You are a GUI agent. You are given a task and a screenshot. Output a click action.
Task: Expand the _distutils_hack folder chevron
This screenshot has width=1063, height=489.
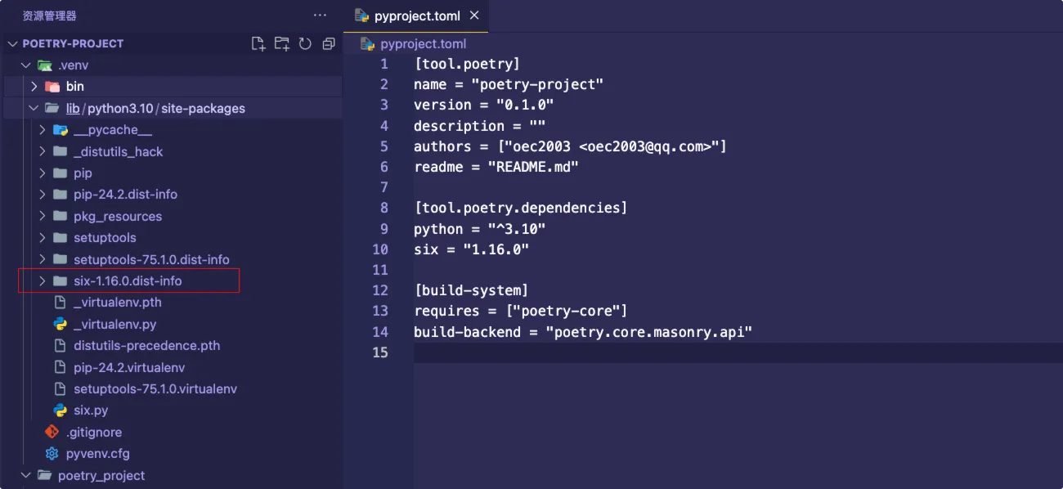(43, 151)
